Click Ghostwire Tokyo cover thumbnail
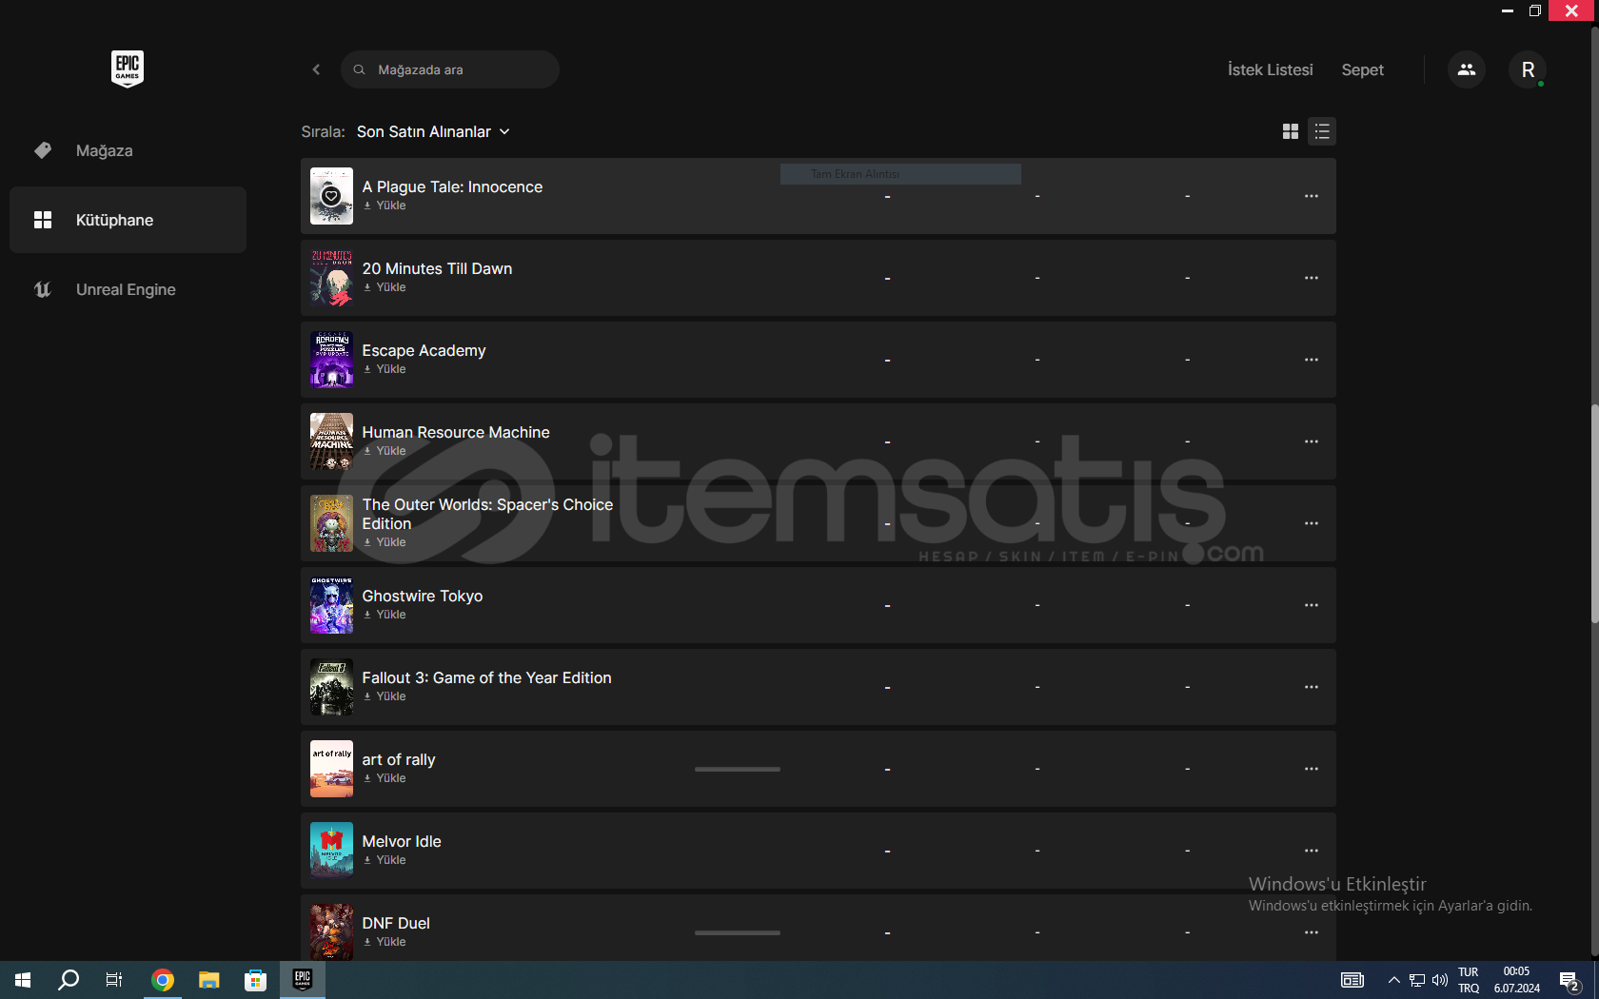 tap(331, 605)
